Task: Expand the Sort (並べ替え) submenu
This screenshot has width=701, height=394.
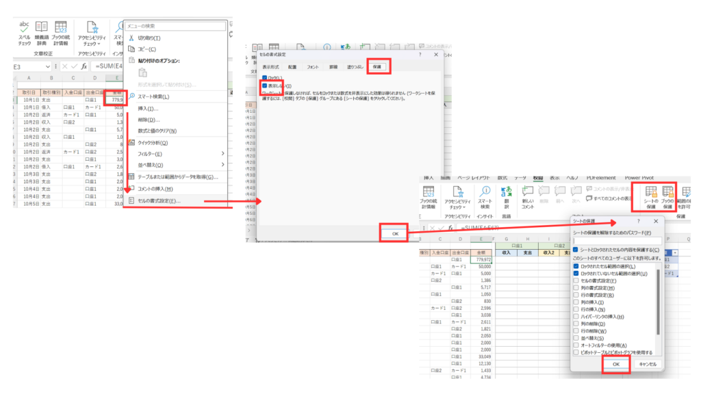Action: [176, 165]
